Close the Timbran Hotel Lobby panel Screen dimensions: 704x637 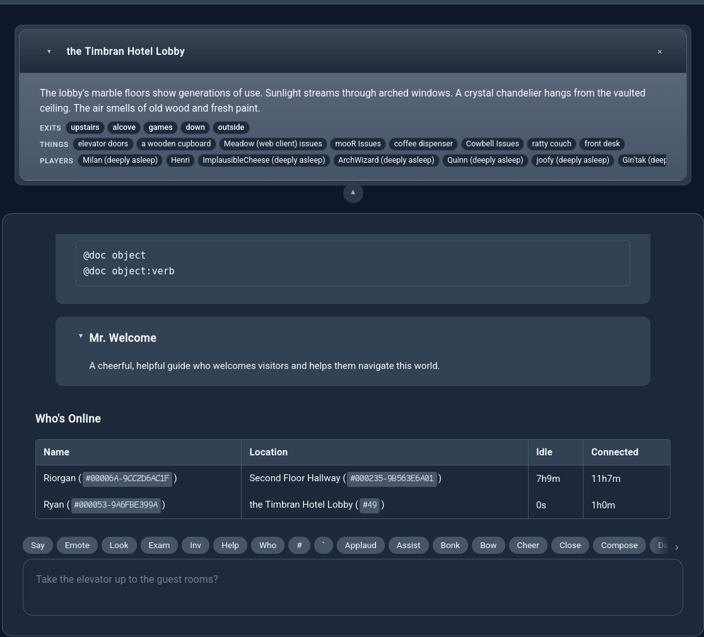659,52
